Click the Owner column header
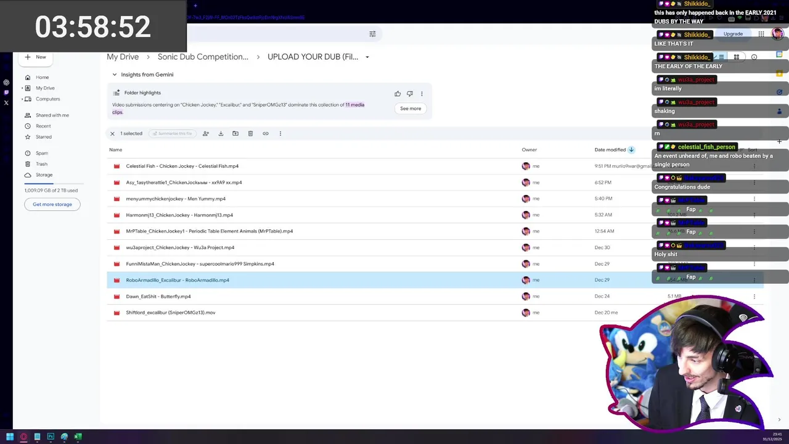The height and width of the screenshot is (444, 789). point(529,150)
